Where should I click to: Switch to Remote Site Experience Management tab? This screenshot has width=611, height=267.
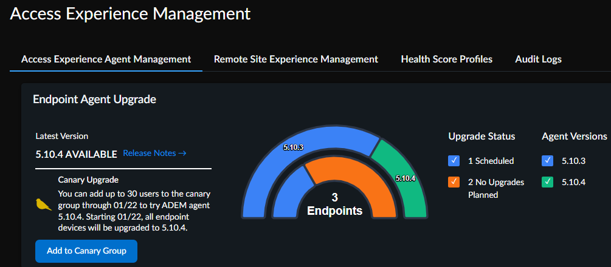296,59
